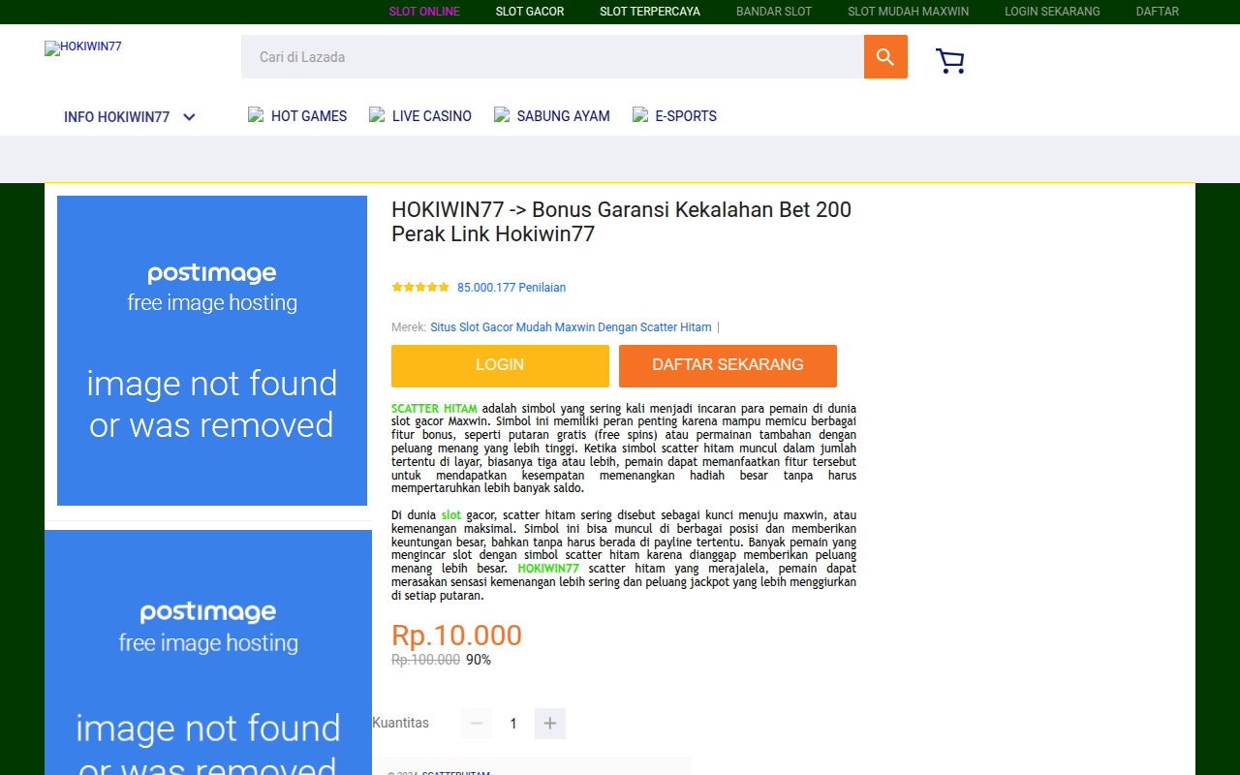1240x775 pixels.
Task: Click the five-star rating icons
Action: point(420,288)
